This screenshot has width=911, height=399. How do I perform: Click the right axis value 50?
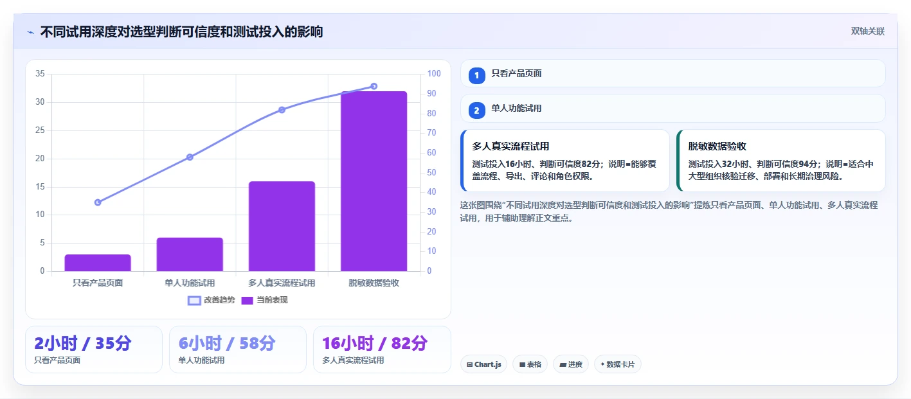click(432, 172)
